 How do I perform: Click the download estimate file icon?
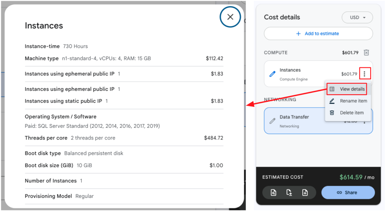tap(289, 193)
